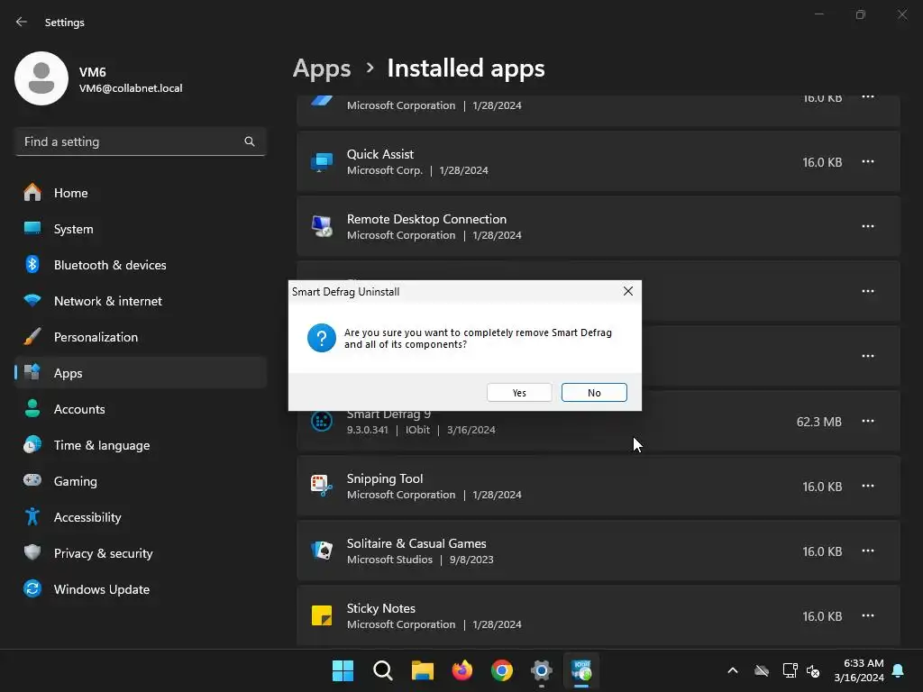This screenshot has height=692, width=923.
Task: Click No in Smart Defrag Uninstall dialog
Action: tap(593, 393)
